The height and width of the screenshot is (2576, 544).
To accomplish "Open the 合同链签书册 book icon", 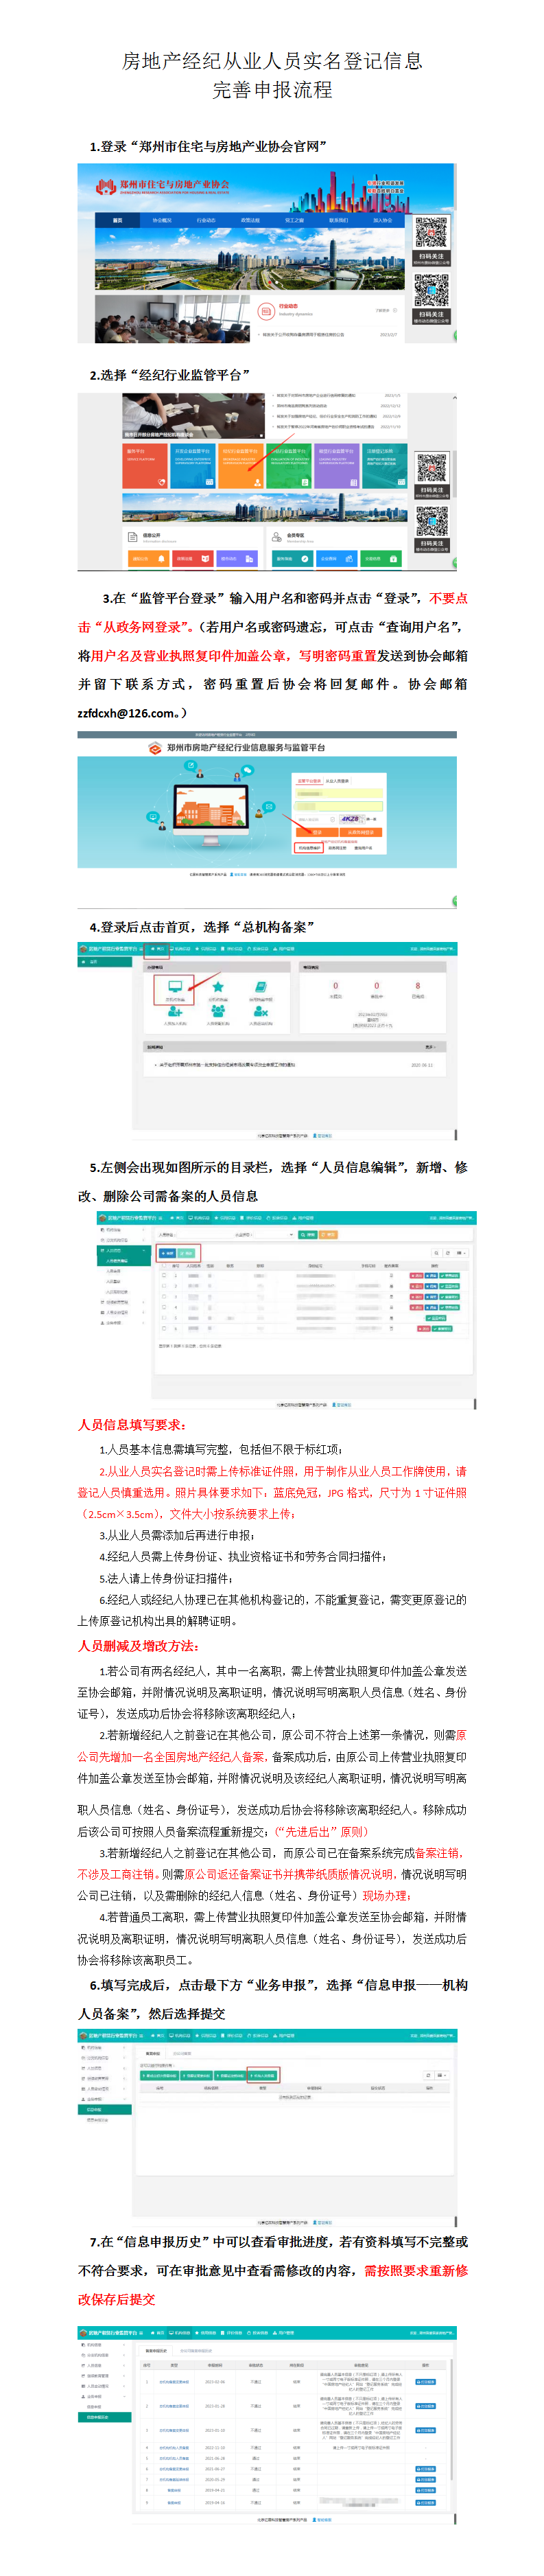I will pyautogui.click(x=260, y=987).
